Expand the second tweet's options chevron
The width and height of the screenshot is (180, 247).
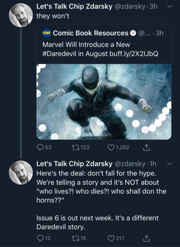point(170,164)
